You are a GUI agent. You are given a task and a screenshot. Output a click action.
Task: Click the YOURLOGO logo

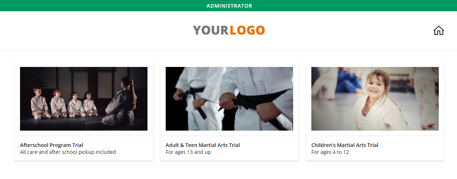[x=229, y=30]
